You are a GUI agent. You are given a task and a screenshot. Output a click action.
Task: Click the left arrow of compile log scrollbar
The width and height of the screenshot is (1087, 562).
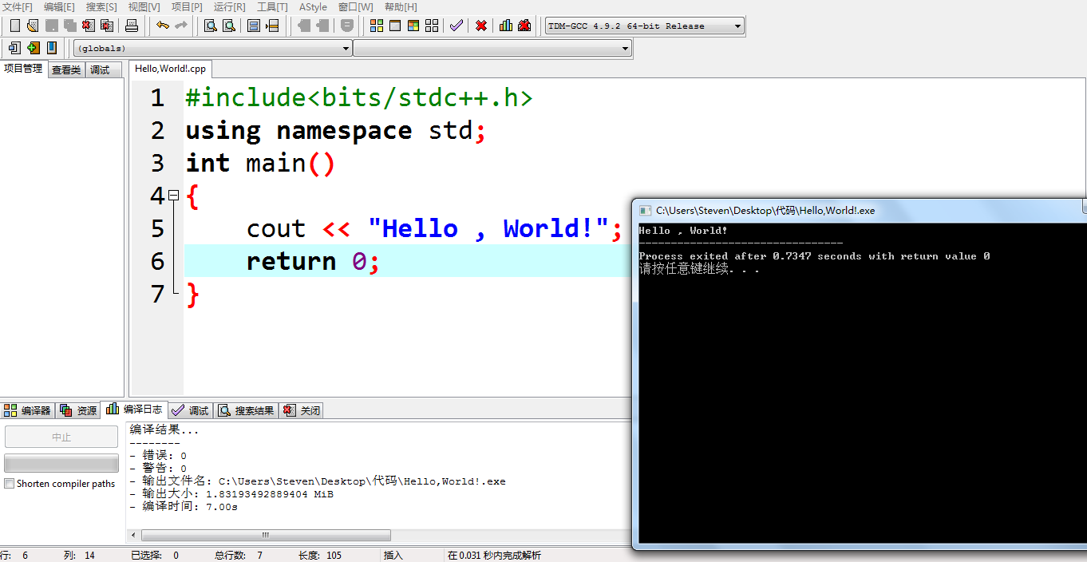[x=133, y=536]
